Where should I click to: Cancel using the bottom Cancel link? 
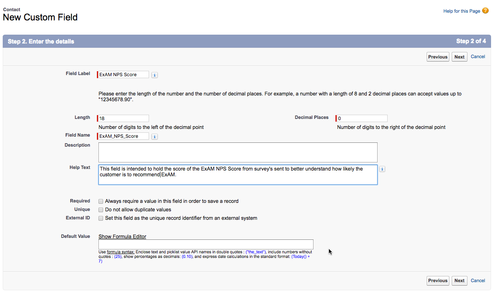pyautogui.click(x=478, y=281)
